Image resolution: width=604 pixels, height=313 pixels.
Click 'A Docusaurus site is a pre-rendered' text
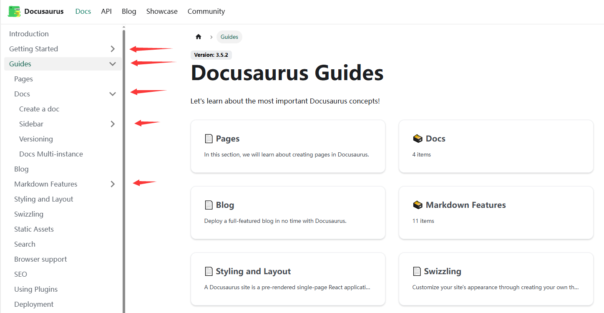tap(287, 287)
